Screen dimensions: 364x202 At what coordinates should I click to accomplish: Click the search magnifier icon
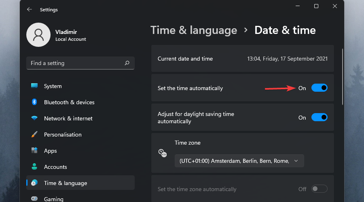coord(127,63)
